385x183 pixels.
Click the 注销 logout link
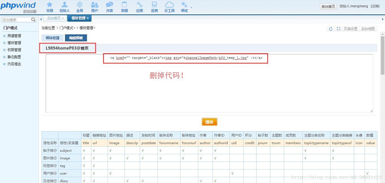click(375, 6)
